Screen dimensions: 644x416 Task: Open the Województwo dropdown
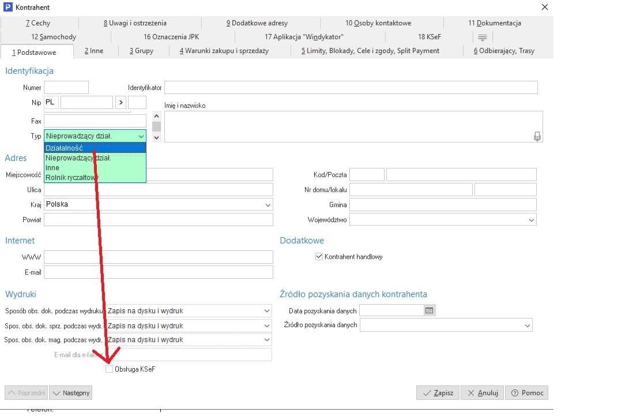[531, 220]
